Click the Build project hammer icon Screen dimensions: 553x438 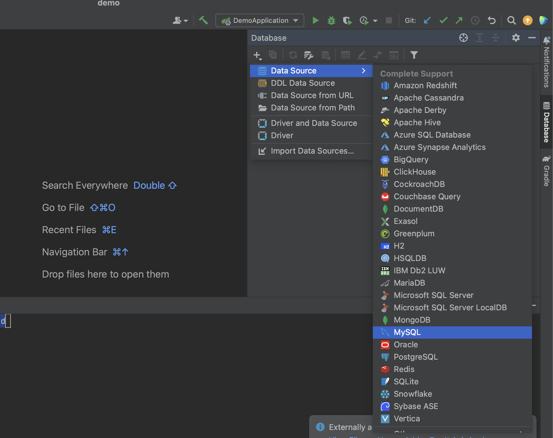pos(203,20)
